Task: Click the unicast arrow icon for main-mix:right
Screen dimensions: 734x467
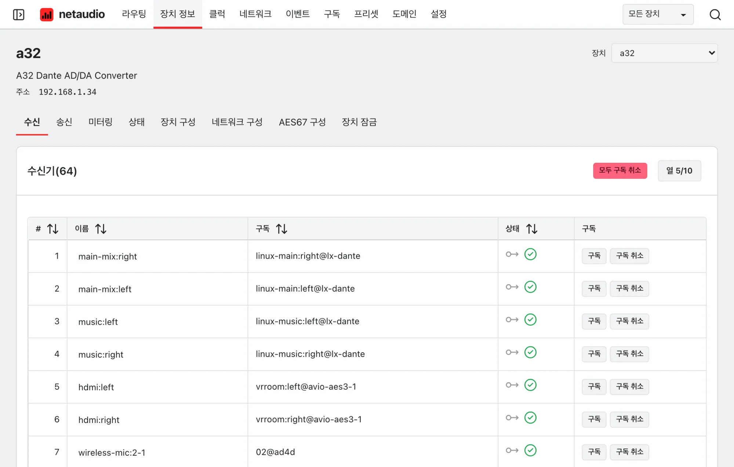Action: pos(512,254)
